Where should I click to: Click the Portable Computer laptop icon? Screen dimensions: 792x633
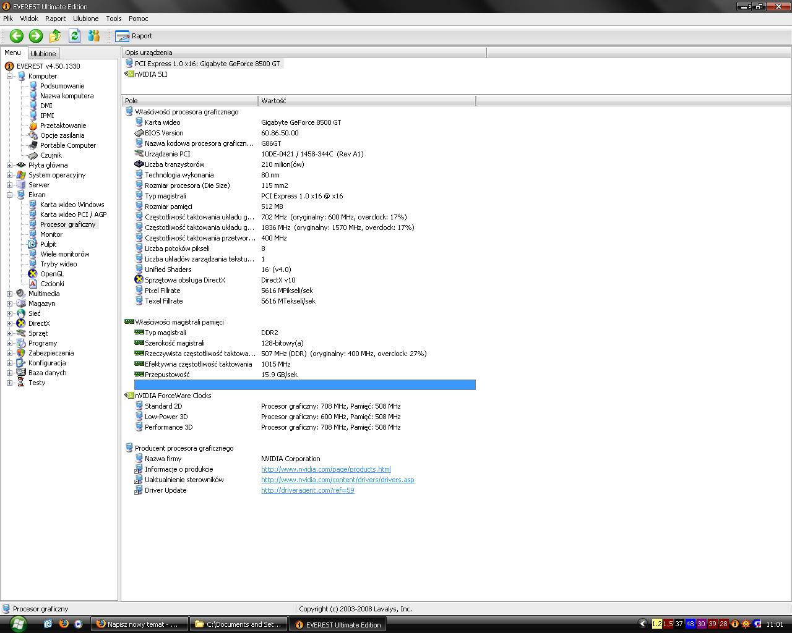(x=33, y=145)
